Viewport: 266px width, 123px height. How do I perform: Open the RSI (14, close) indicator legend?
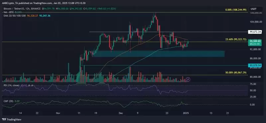click(11, 86)
